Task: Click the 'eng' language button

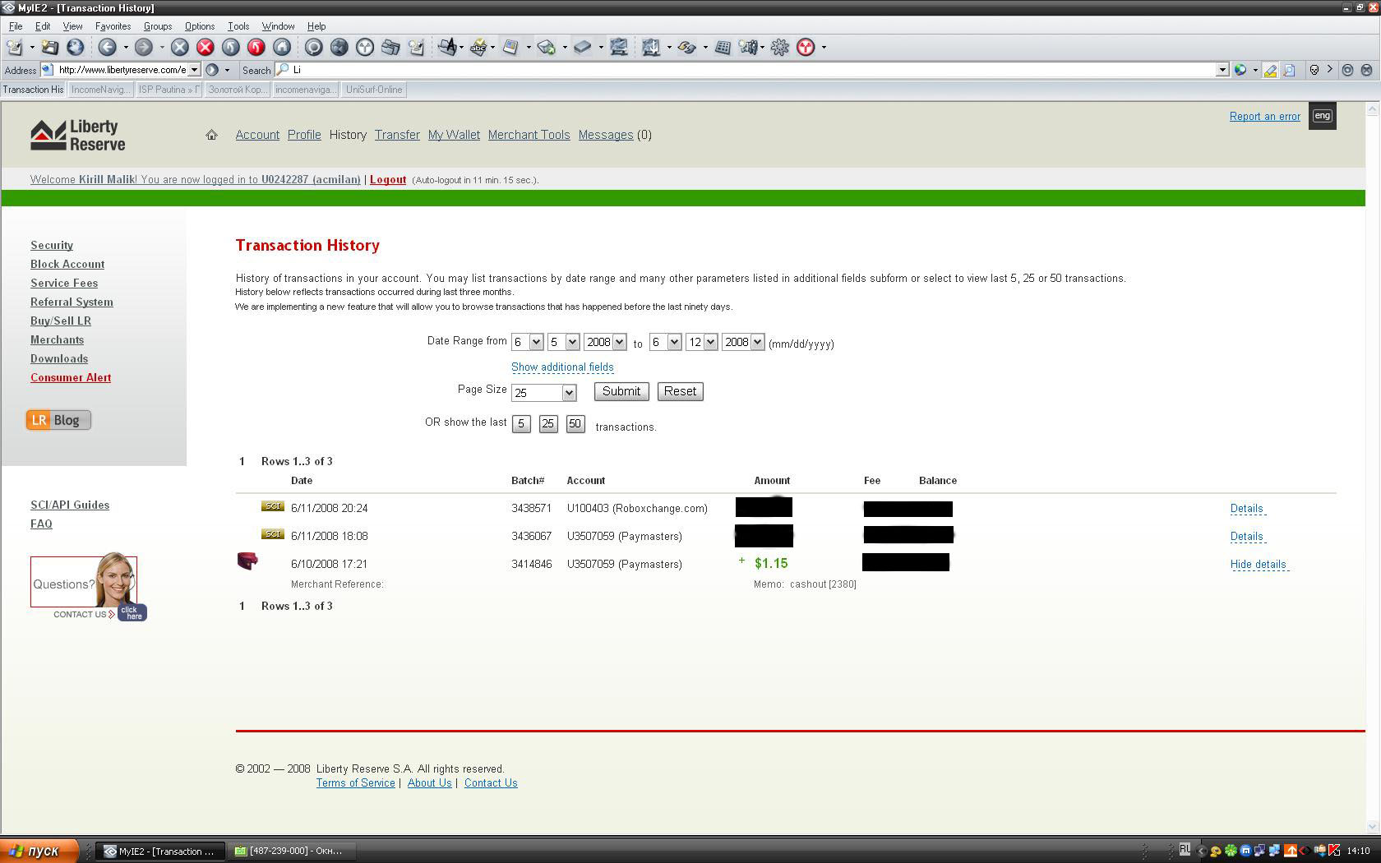Action: (1322, 116)
